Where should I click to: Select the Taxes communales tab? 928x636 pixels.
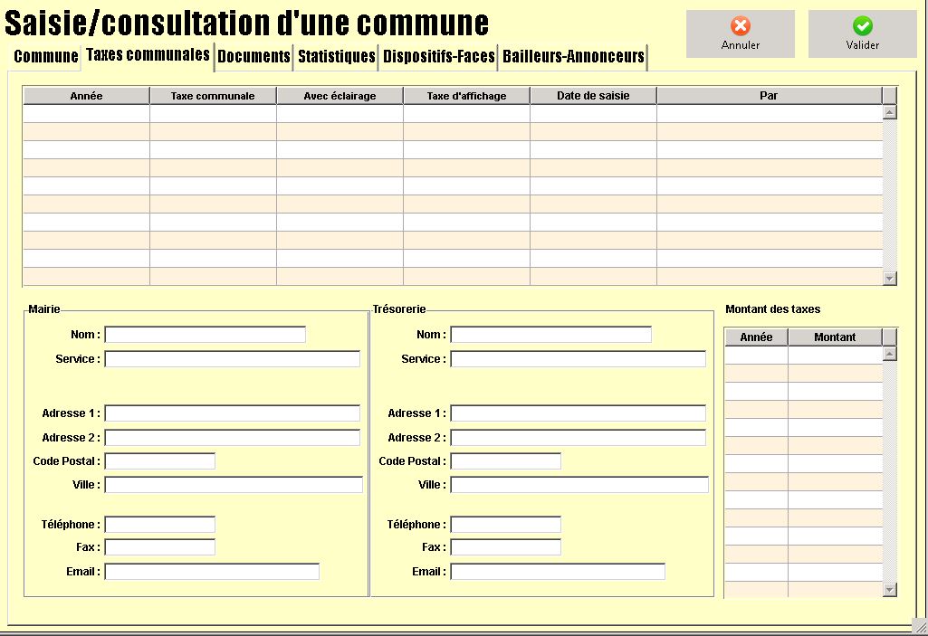coord(148,55)
